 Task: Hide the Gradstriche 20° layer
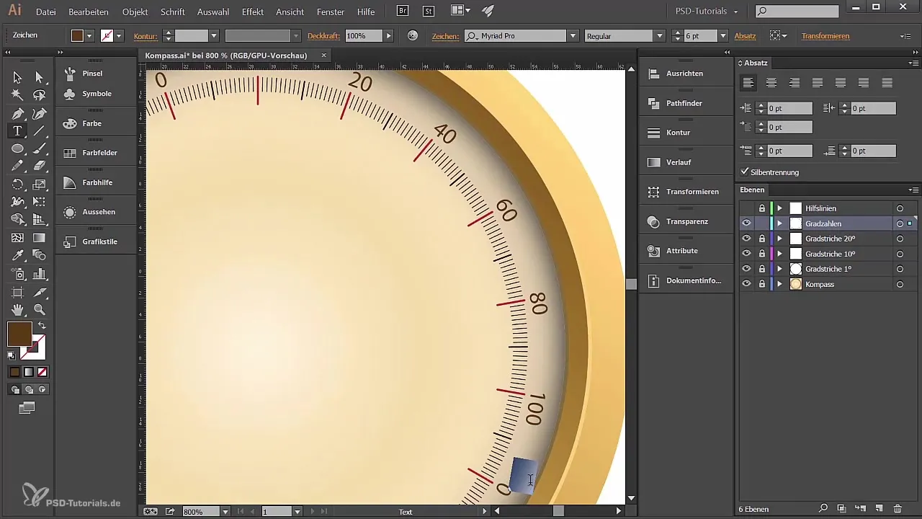[746, 239]
